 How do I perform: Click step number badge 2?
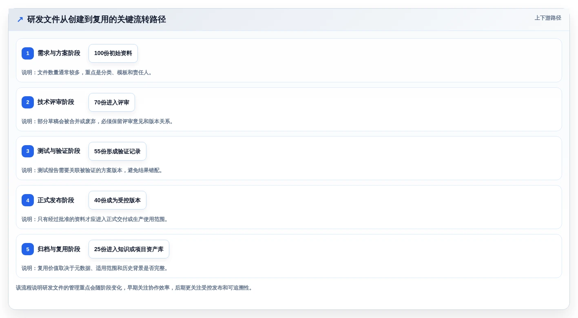pyautogui.click(x=28, y=102)
